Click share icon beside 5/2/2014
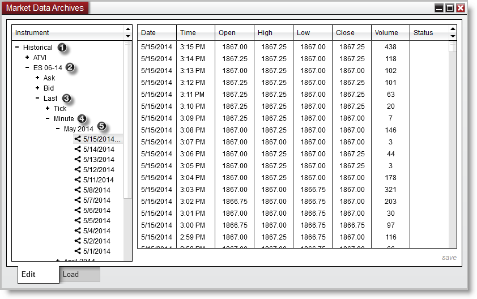This screenshot has height=299, width=477. (x=78, y=241)
